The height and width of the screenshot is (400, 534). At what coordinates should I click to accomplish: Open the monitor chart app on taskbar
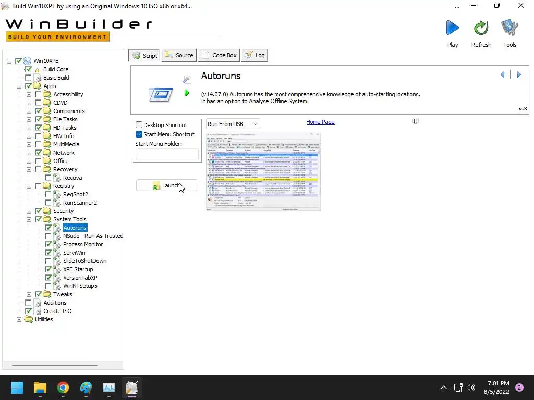[x=109, y=387]
